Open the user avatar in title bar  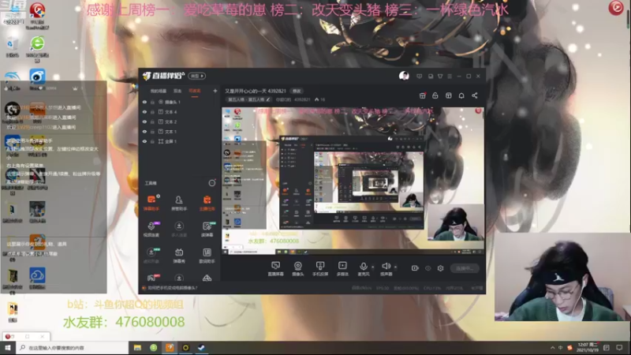click(x=404, y=76)
